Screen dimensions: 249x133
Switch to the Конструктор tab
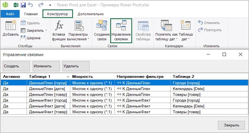(x=58, y=14)
